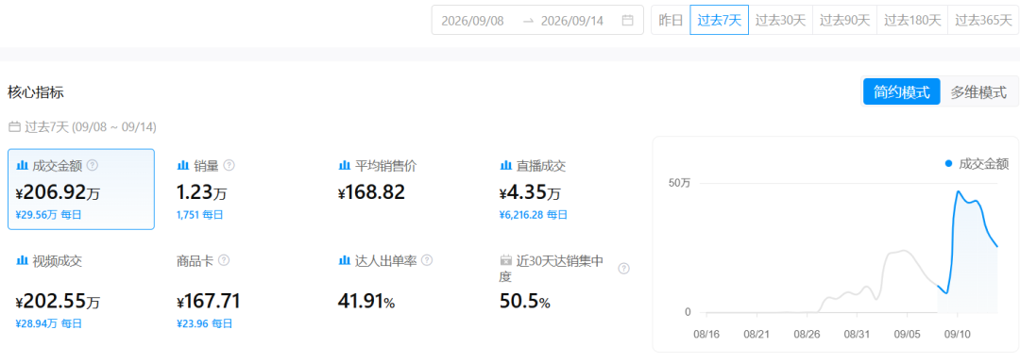Open the help icon next to 商品卡
Image resolution: width=1020 pixels, height=363 pixels.
pyautogui.click(x=224, y=260)
